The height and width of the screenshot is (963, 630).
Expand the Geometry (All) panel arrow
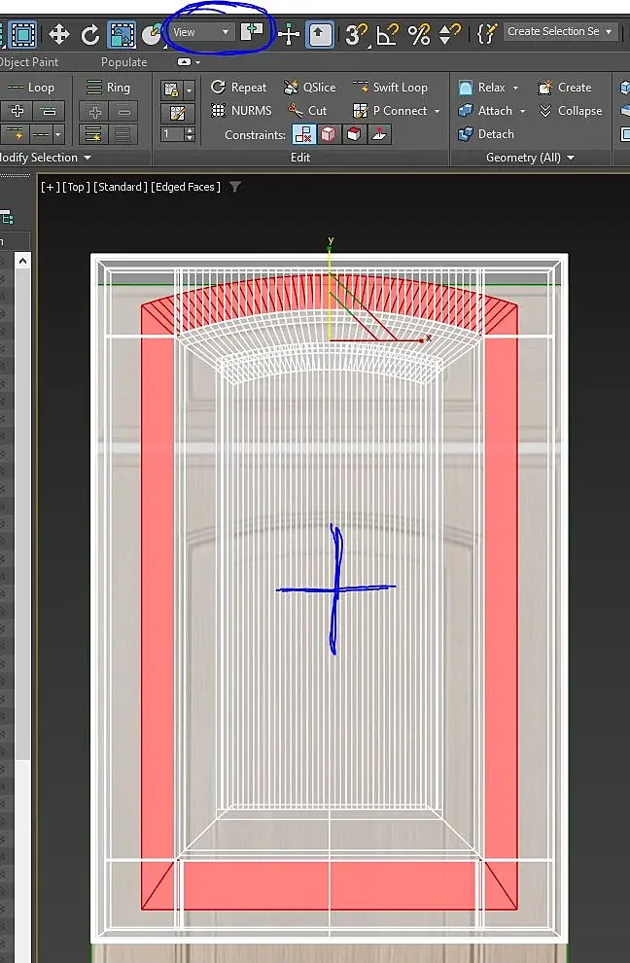point(571,158)
